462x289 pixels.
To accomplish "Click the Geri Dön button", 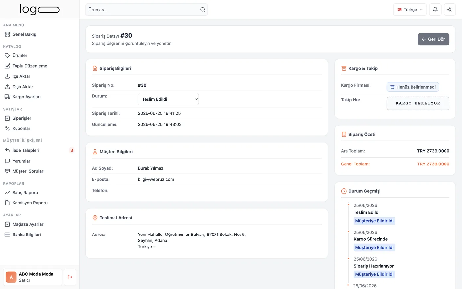I will pyautogui.click(x=434, y=39).
